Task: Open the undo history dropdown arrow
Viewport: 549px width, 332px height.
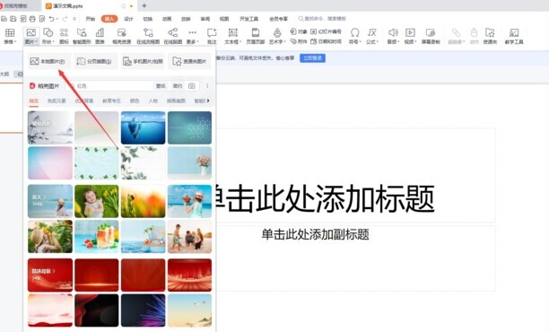Action: point(57,19)
